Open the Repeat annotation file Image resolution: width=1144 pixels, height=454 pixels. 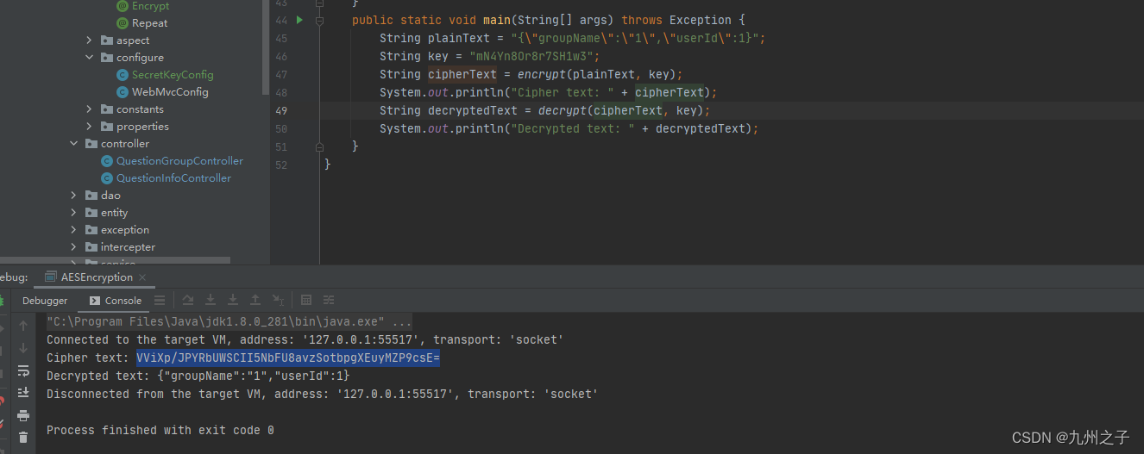pyautogui.click(x=150, y=23)
